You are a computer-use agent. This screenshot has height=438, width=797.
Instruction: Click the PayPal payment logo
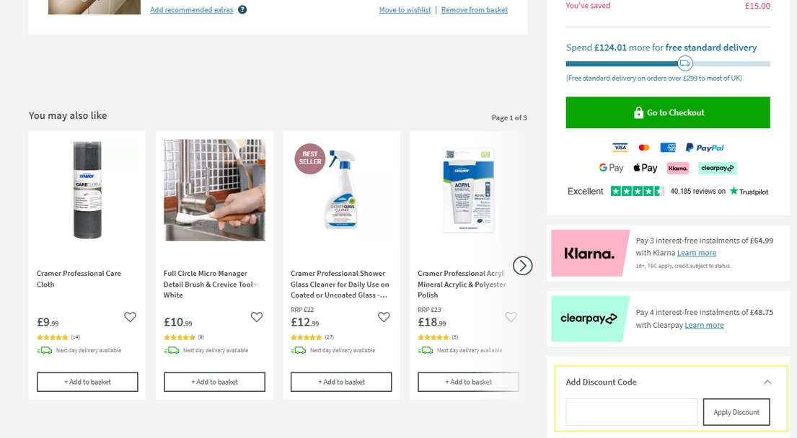pyautogui.click(x=705, y=148)
